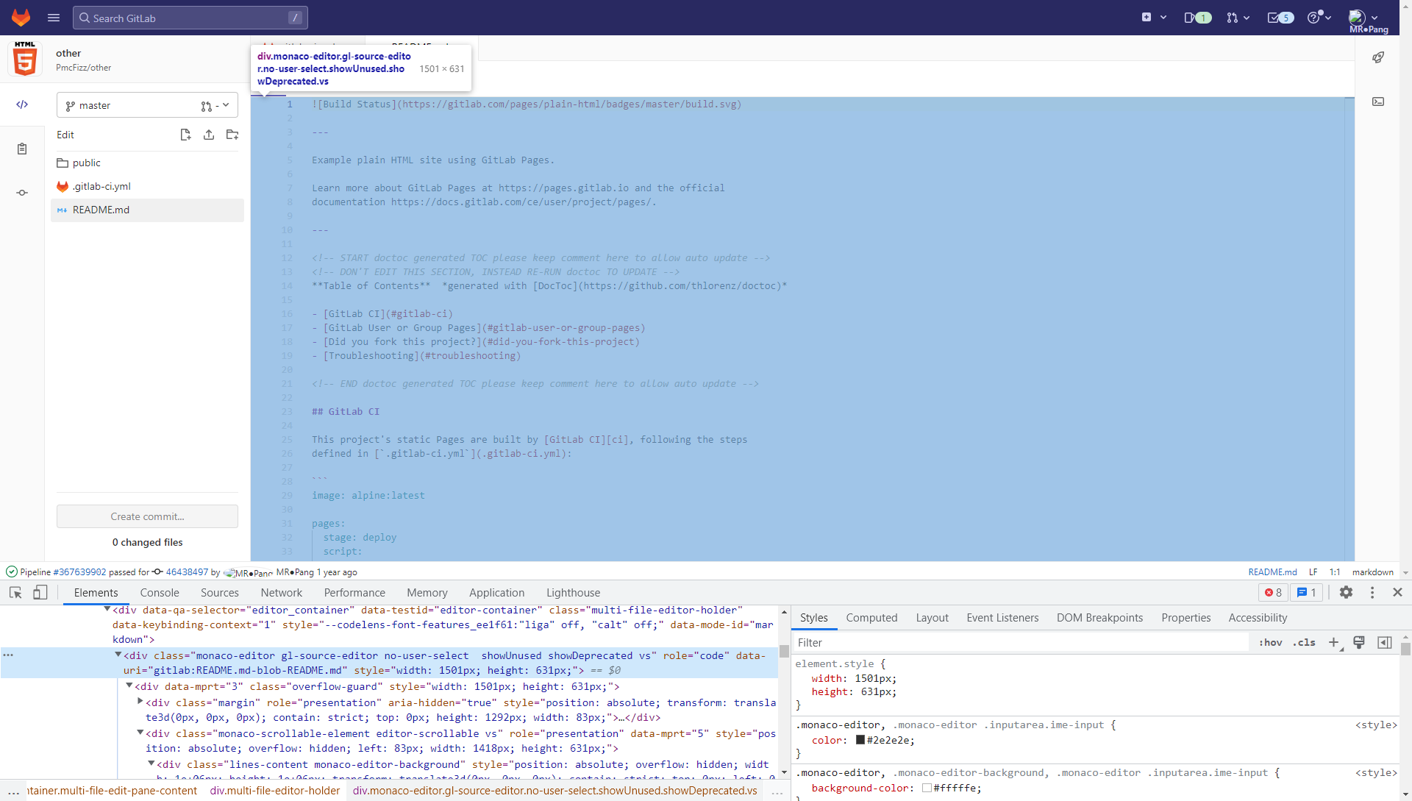Toggle the .cls class editor button
Viewport: 1412px width, 801px height.
[1304, 643]
